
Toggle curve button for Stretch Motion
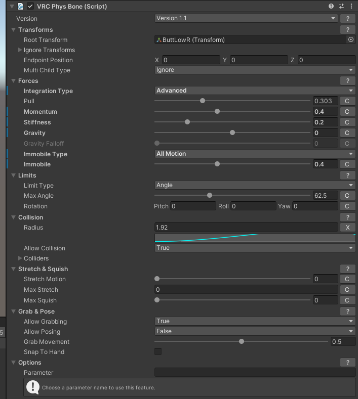coord(347,279)
